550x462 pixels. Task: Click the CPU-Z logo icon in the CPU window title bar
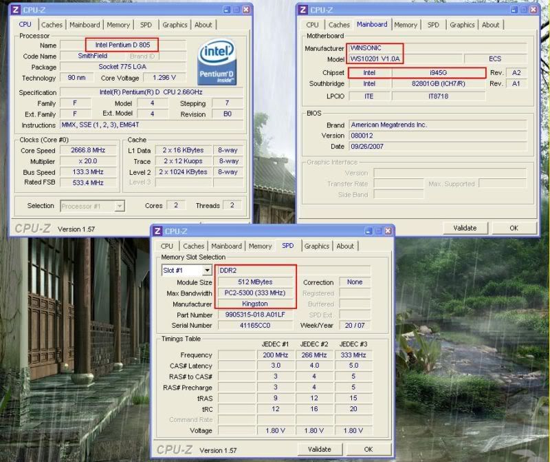[x=15, y=10]
